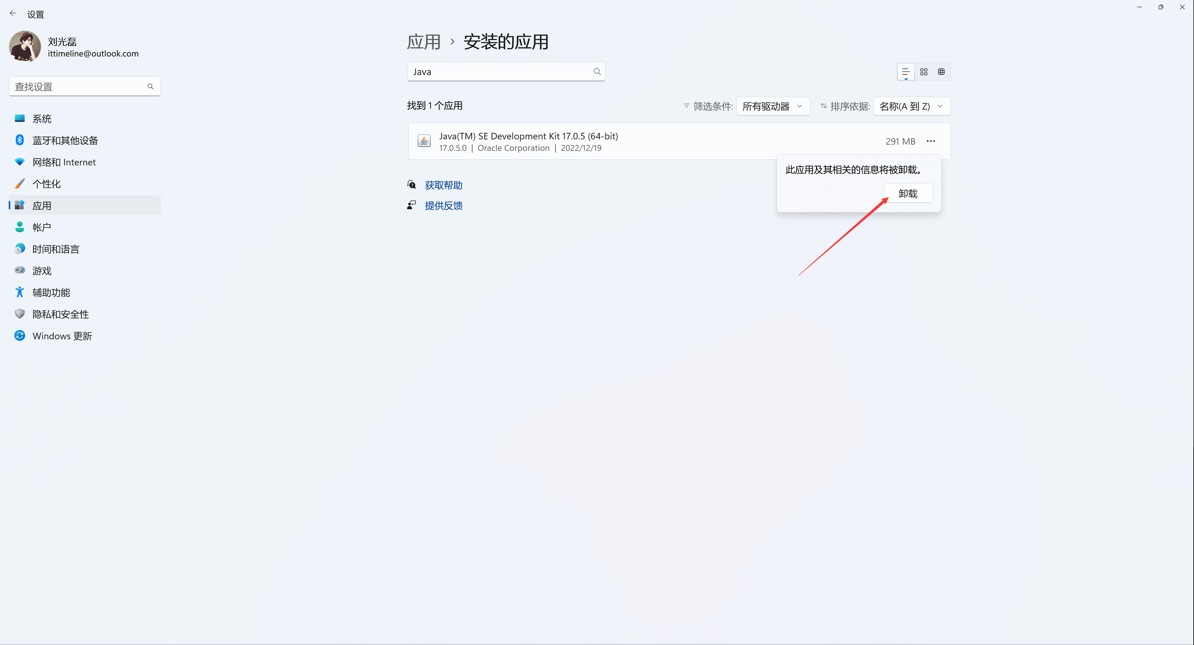Open the 获取帮助 link
The width and height of the screenshot is (1194, 645).
coord(443,185)
